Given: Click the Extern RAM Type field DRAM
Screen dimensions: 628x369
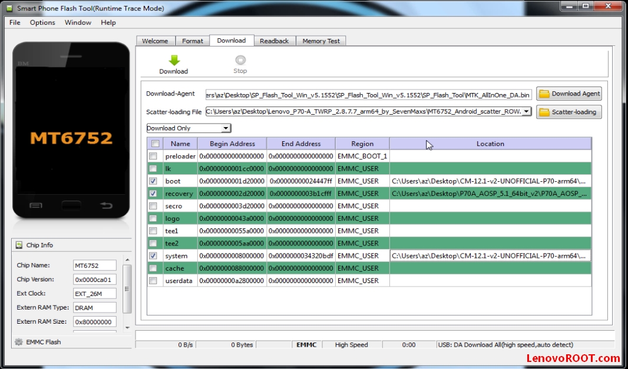Looking at the screenshot, I should [x=94, y=307].
